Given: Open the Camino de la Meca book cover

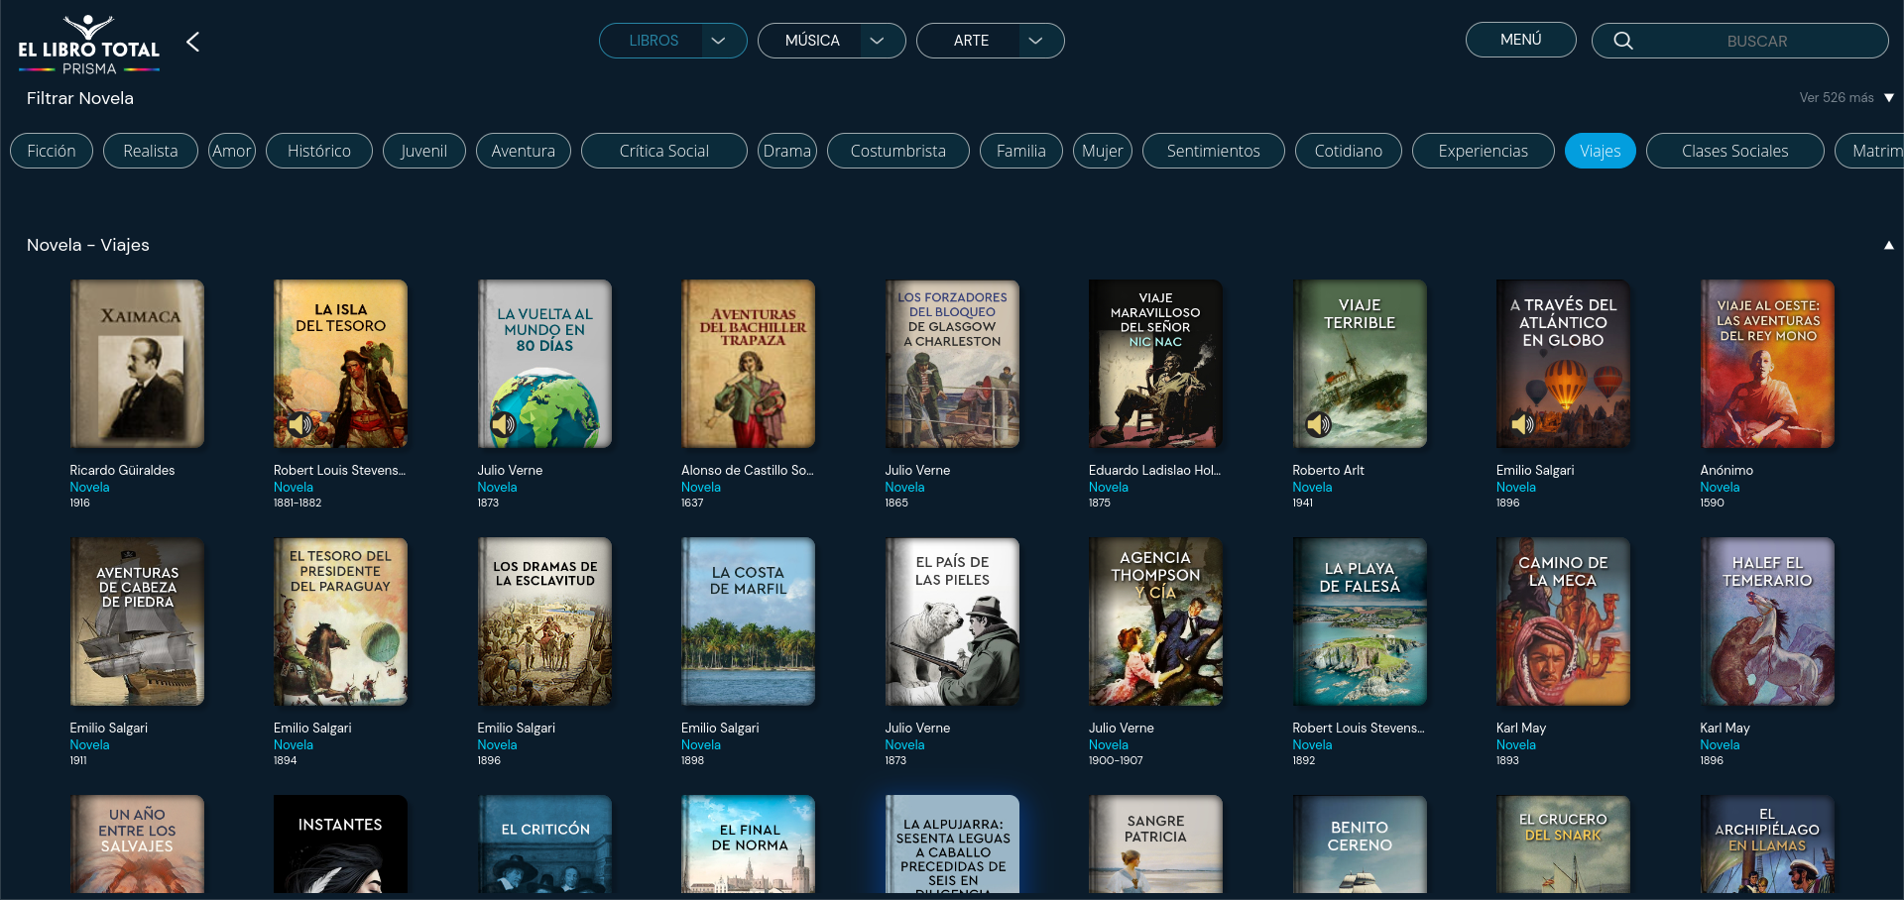Looking at the screenshot, I should 1562,621.
